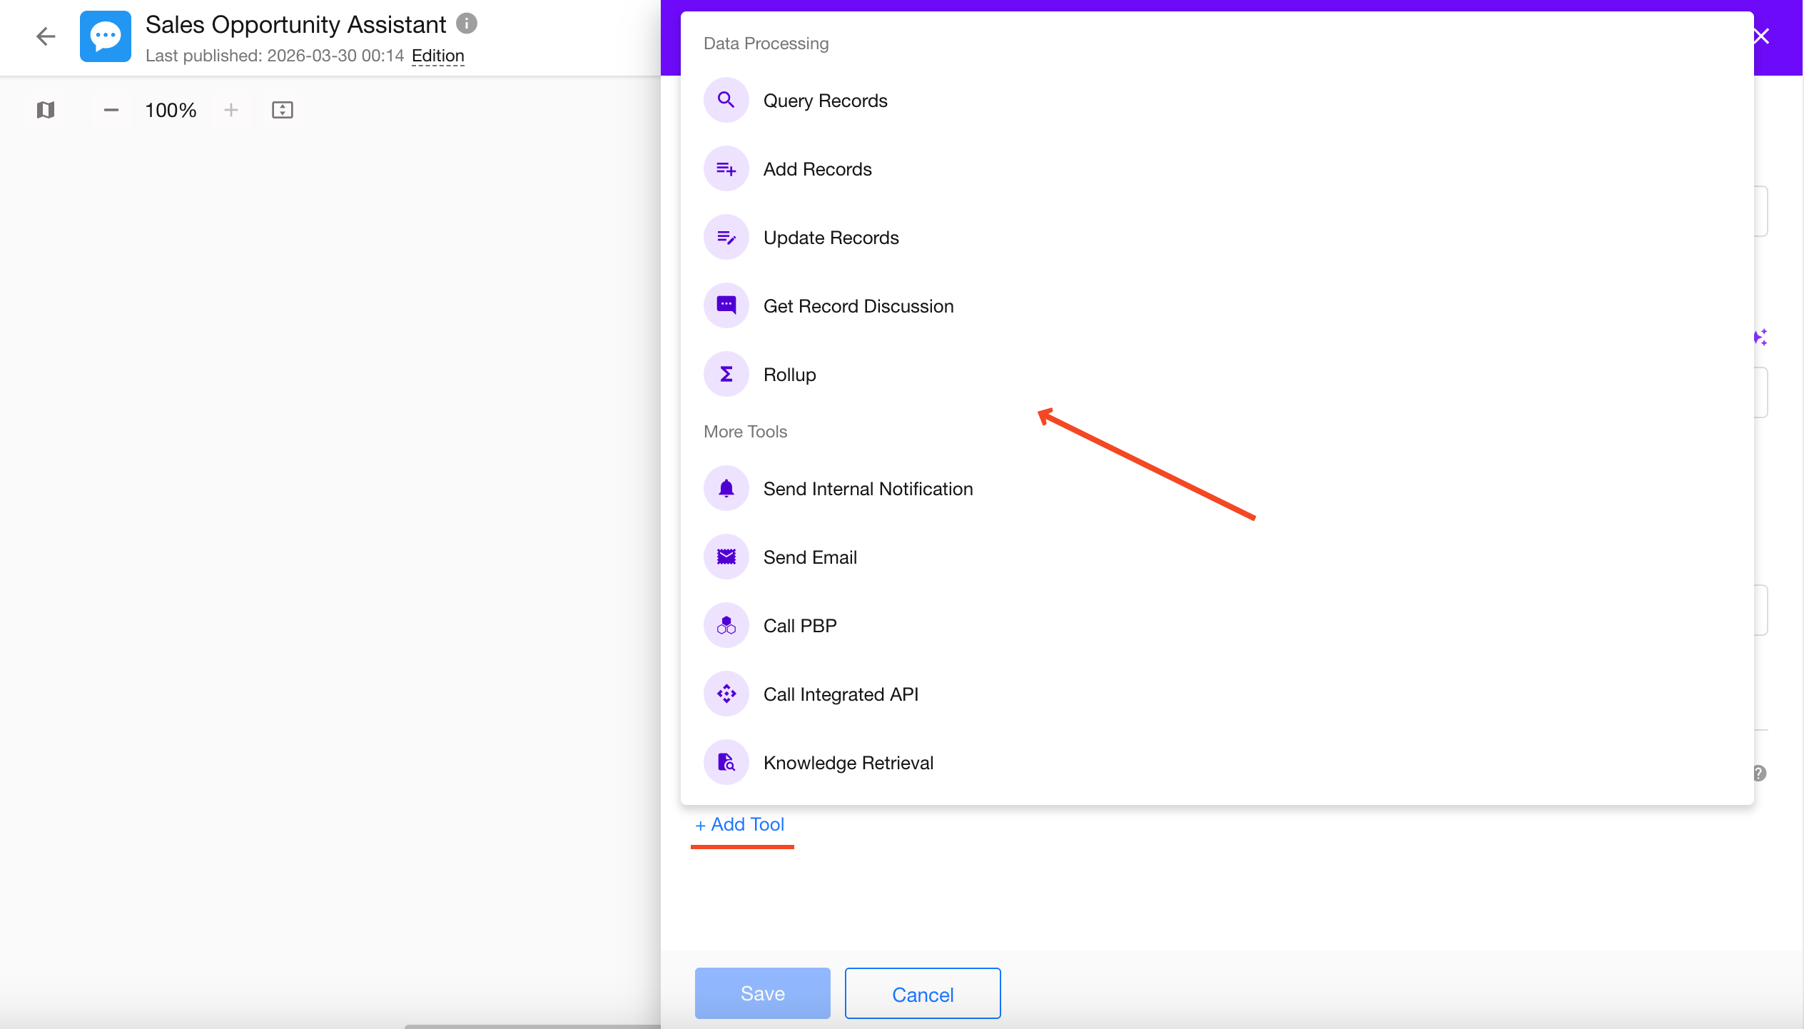
Task: Click the Cancel button
Action: tap(922, 993)
